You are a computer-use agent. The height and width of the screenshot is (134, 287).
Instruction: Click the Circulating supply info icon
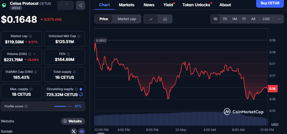tap(76, 89)
